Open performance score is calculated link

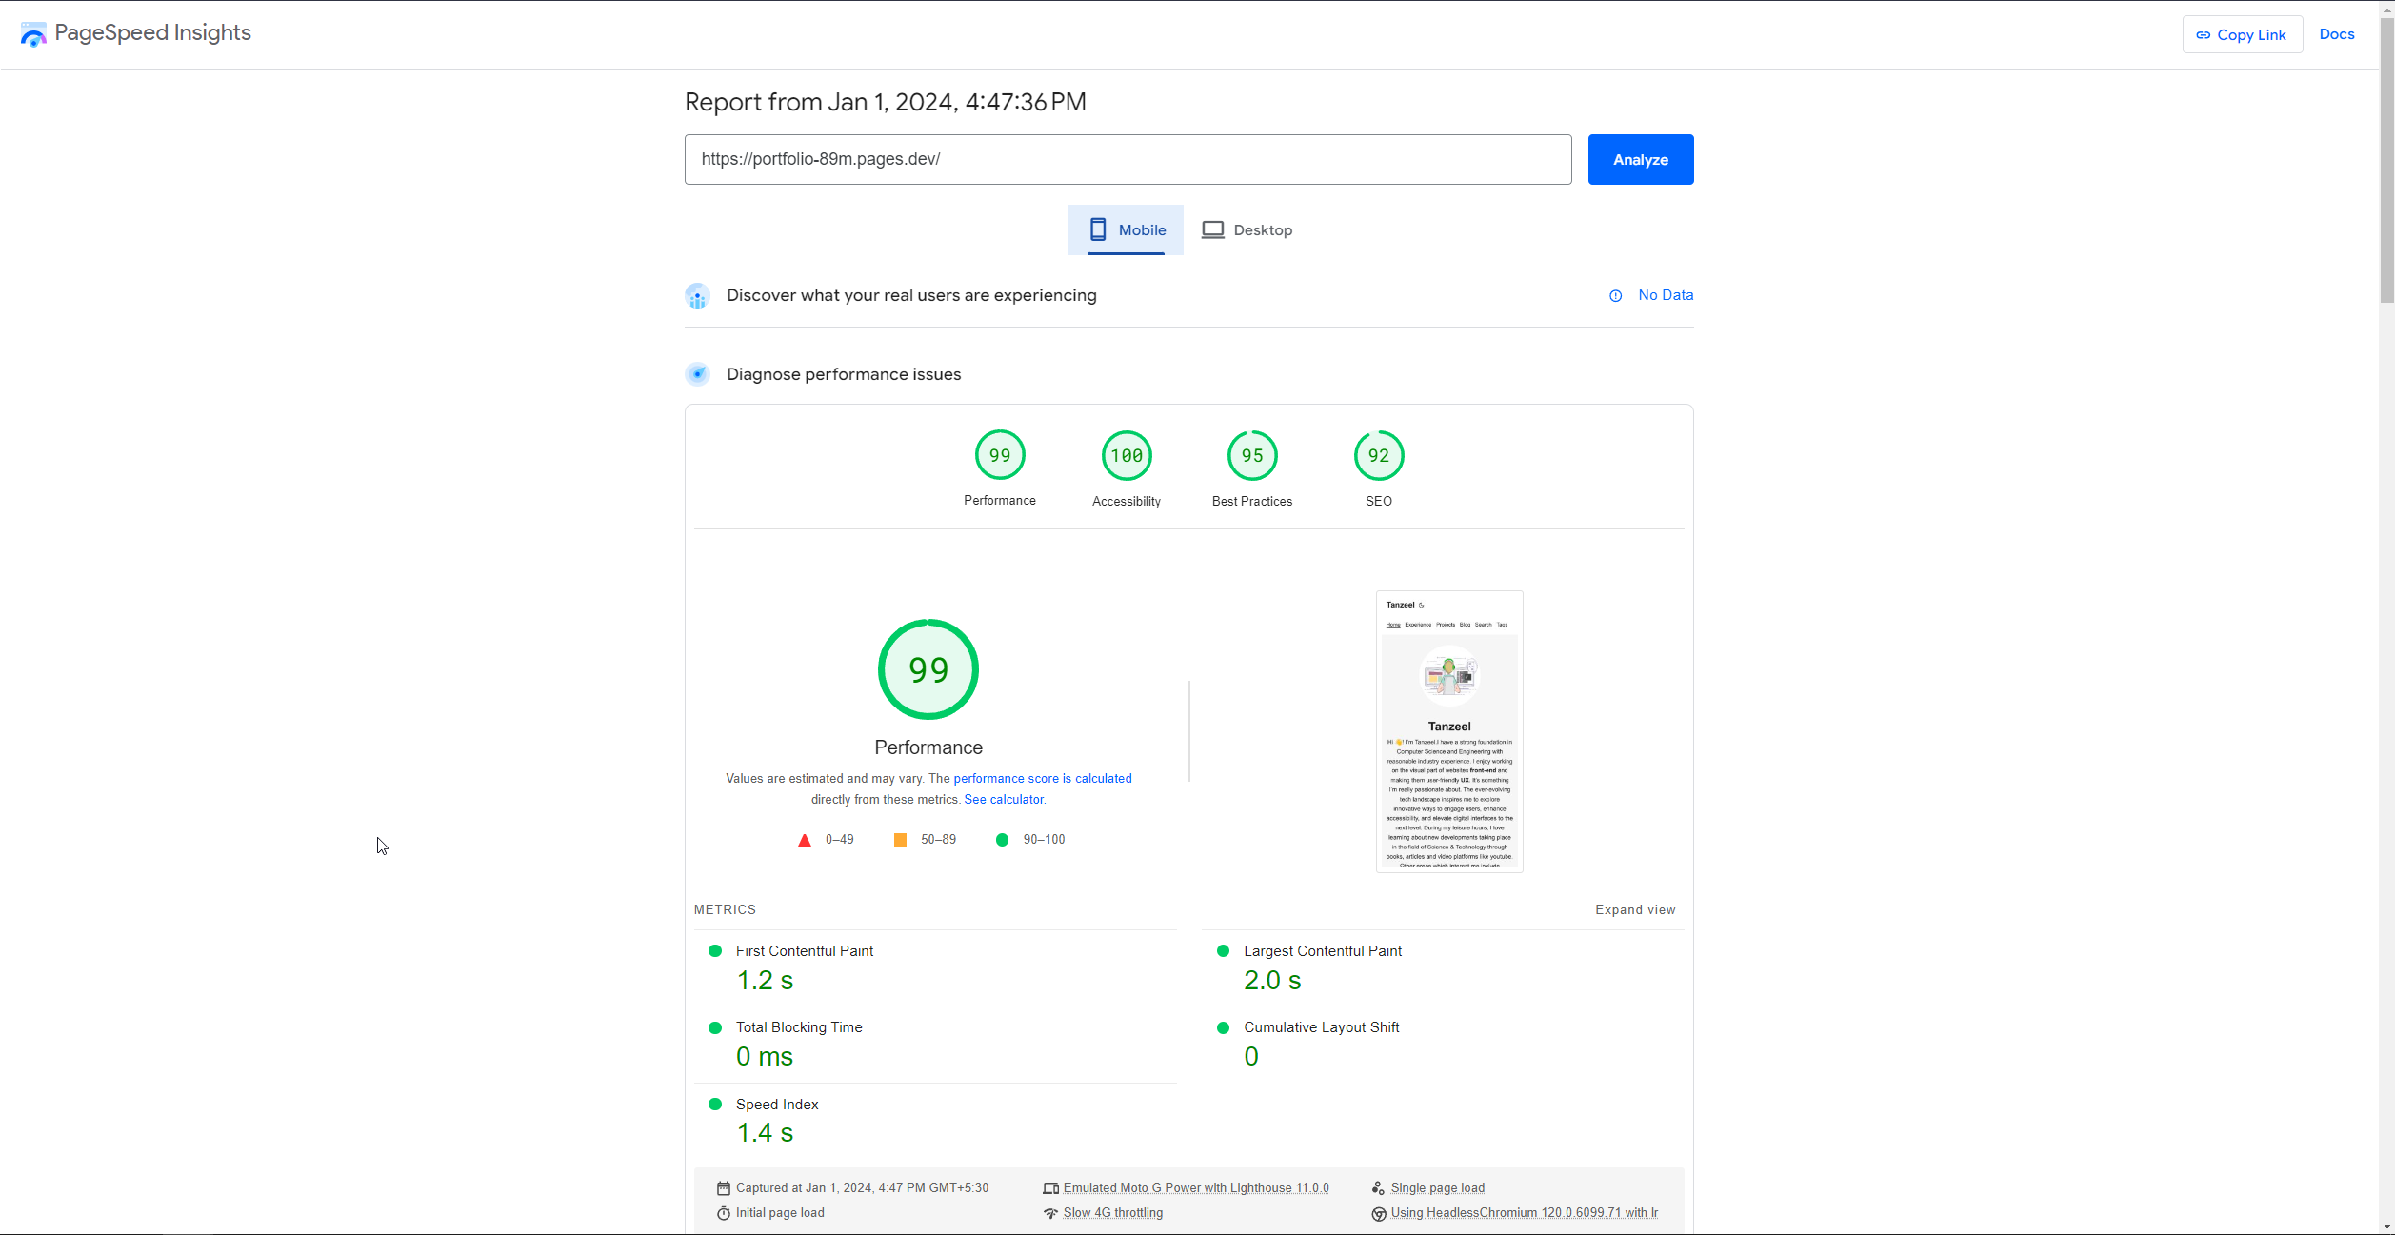[x=1042, y=779]
